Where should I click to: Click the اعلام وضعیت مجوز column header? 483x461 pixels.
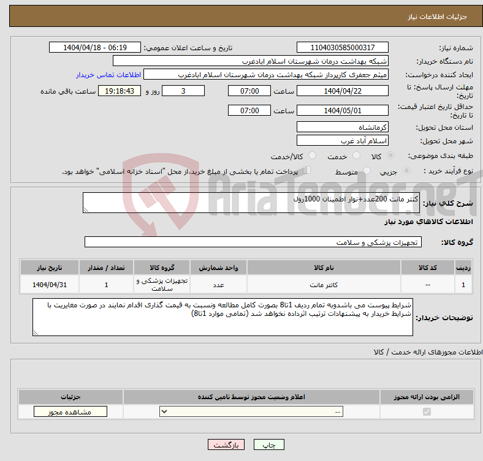click(x=251, y=397)
